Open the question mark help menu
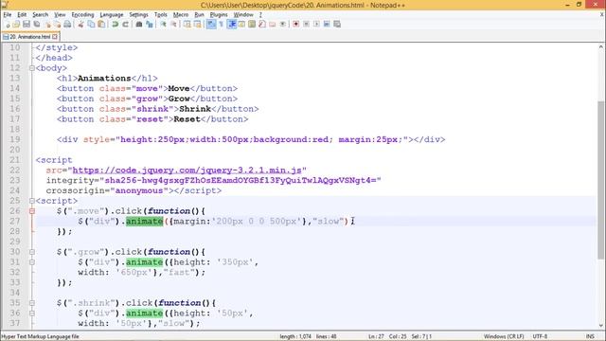The image size is (606, 341). pos(260,15)
